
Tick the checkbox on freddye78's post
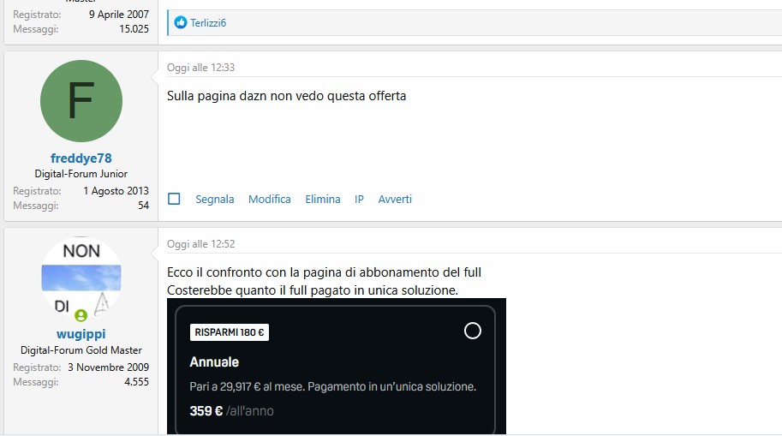[174, 199]
